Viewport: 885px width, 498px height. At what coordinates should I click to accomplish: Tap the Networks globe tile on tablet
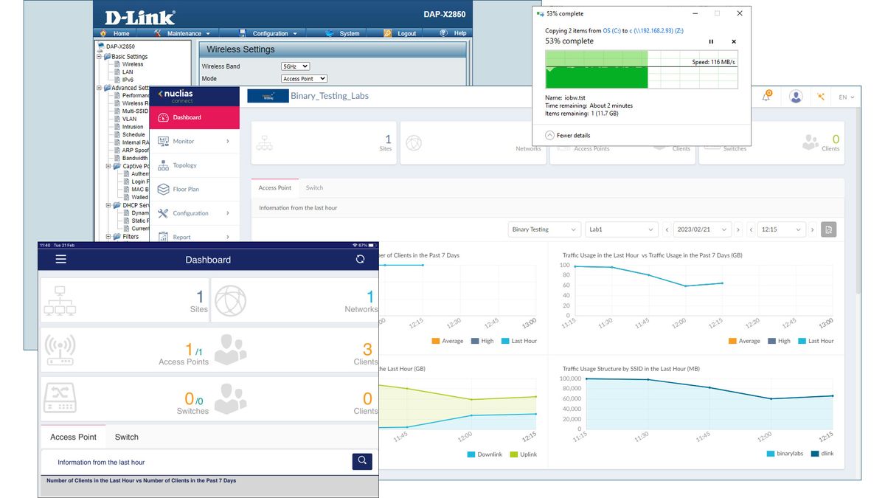pos(294,300)
